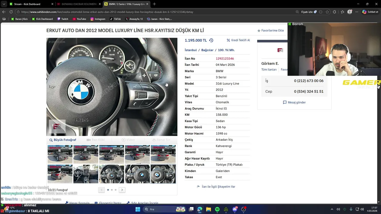Open the Bağcılar district link
This screenshot has height=214, width=381.
[x=207, y=50]
